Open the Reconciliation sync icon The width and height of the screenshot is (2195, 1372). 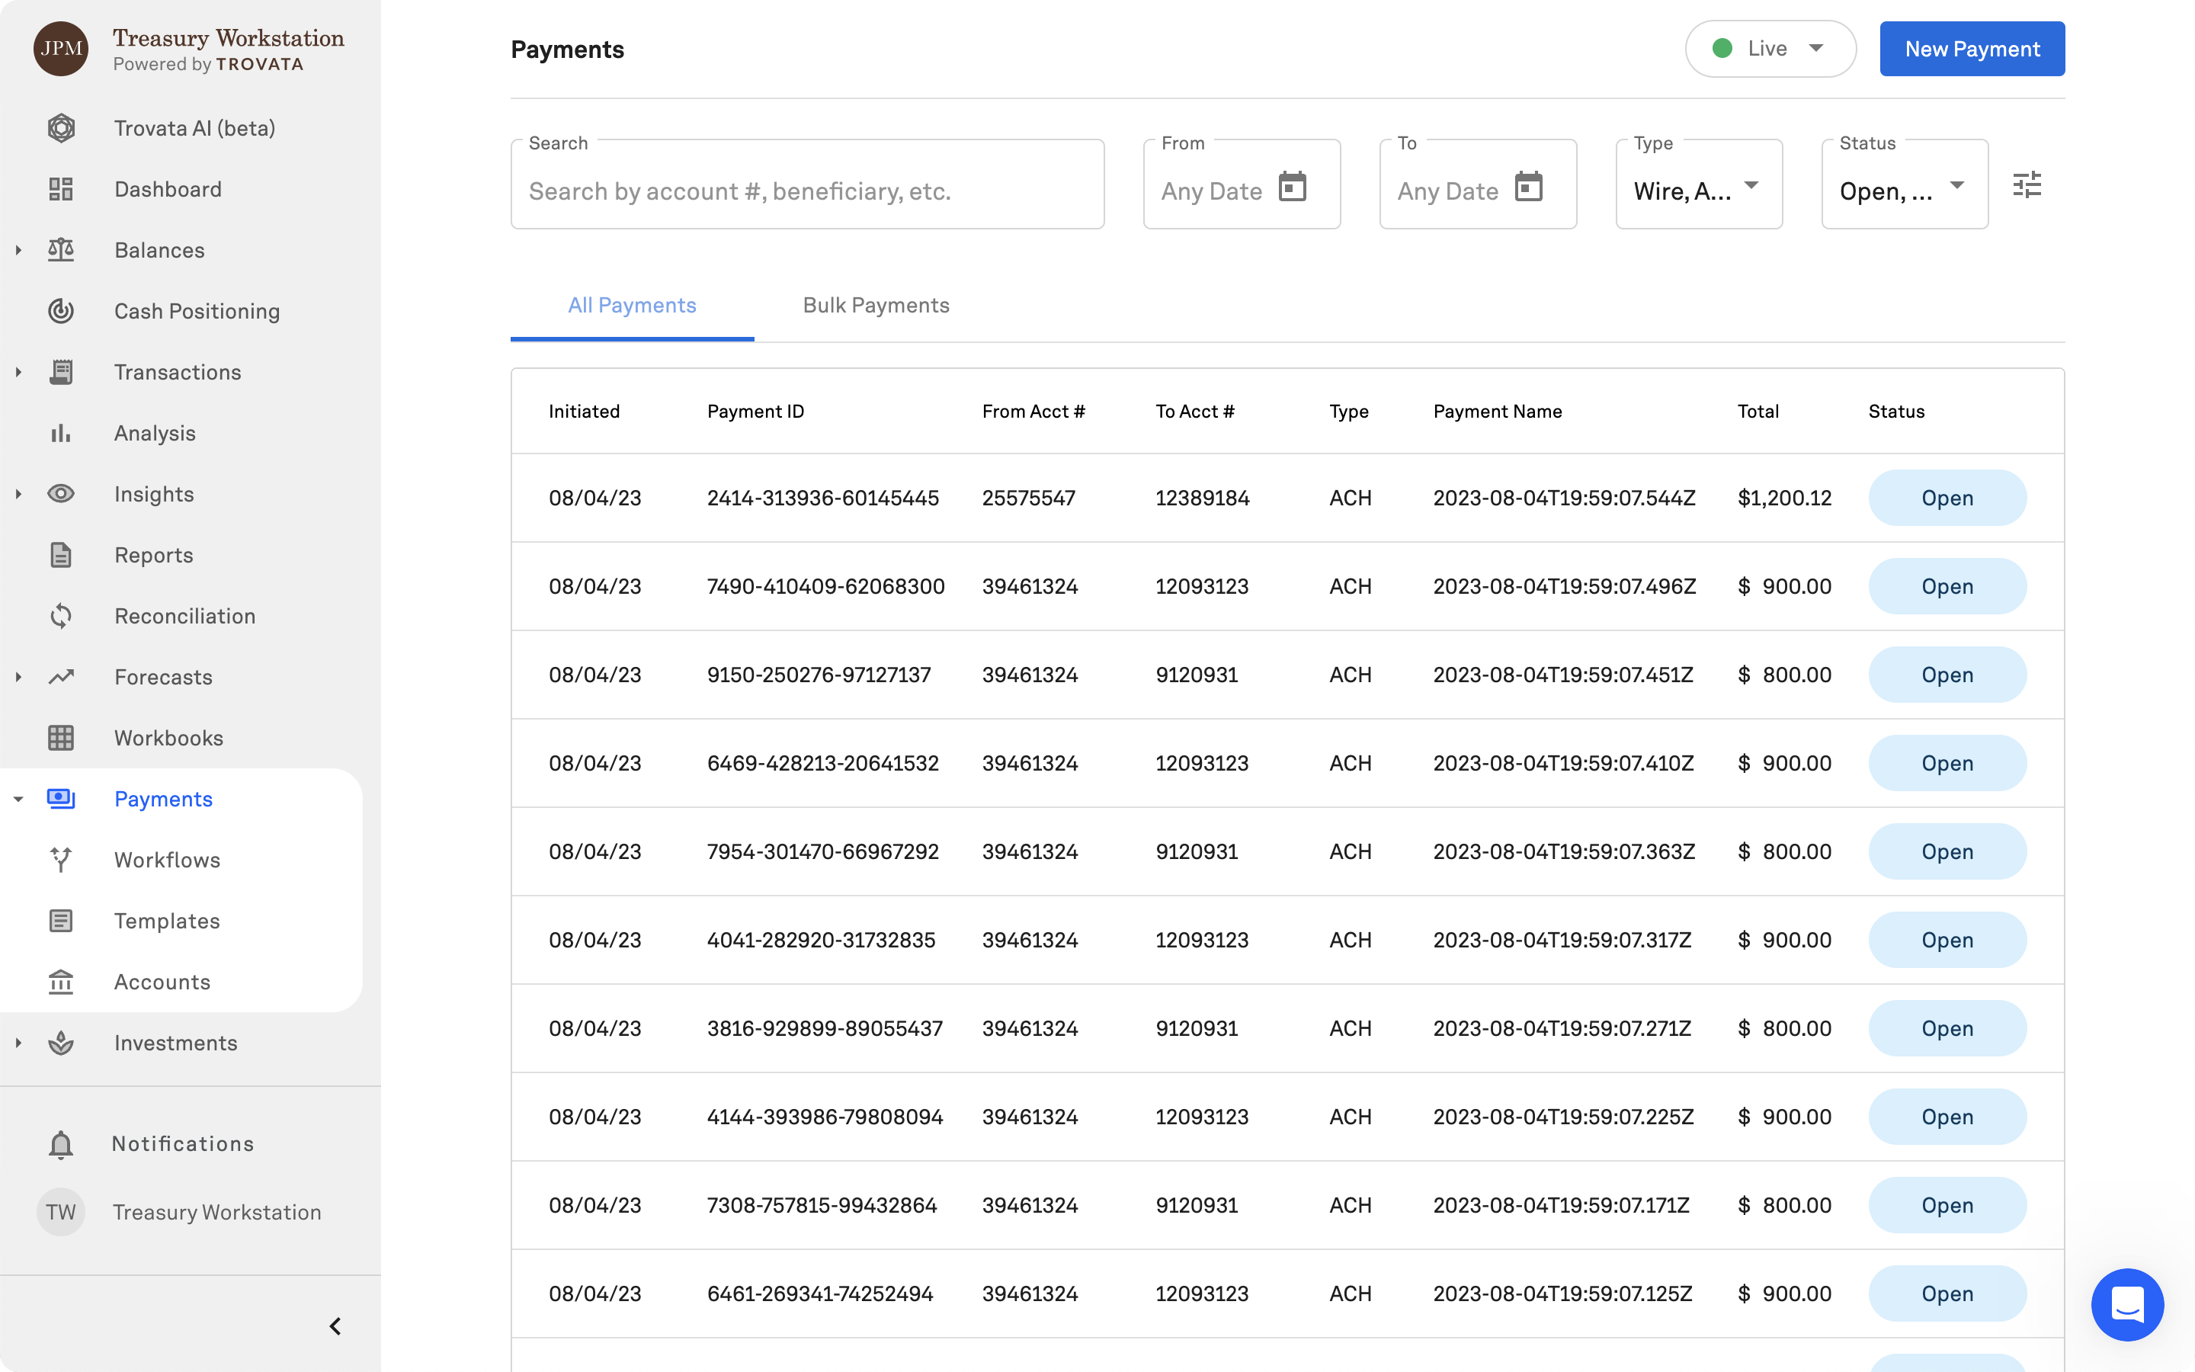click(61, 616)
